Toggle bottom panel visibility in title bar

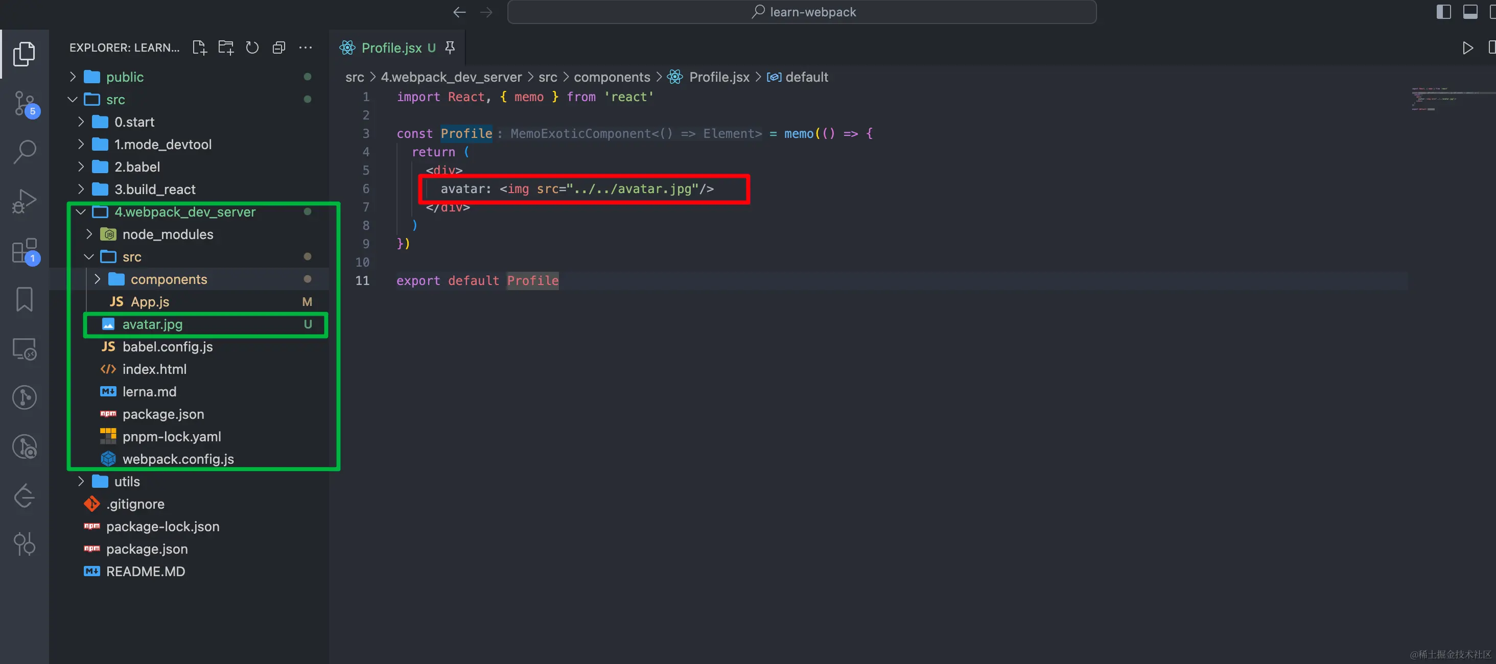point(1470,12)
